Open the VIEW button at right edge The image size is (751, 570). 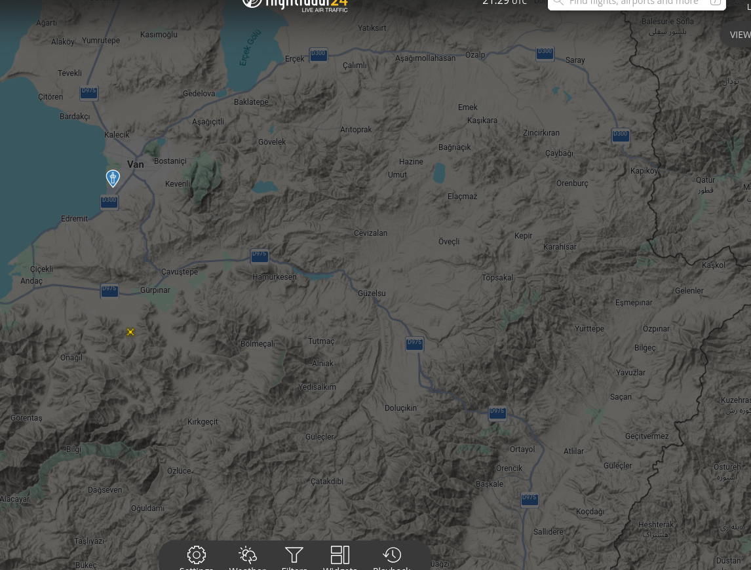click(739, 35)
